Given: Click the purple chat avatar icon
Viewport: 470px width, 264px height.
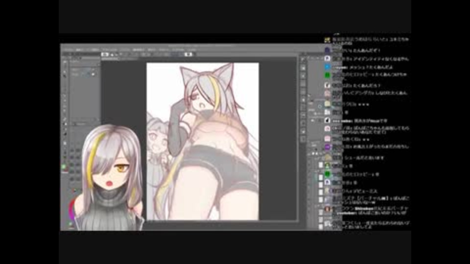Looking at the screenshot, I should click(328, 147).
